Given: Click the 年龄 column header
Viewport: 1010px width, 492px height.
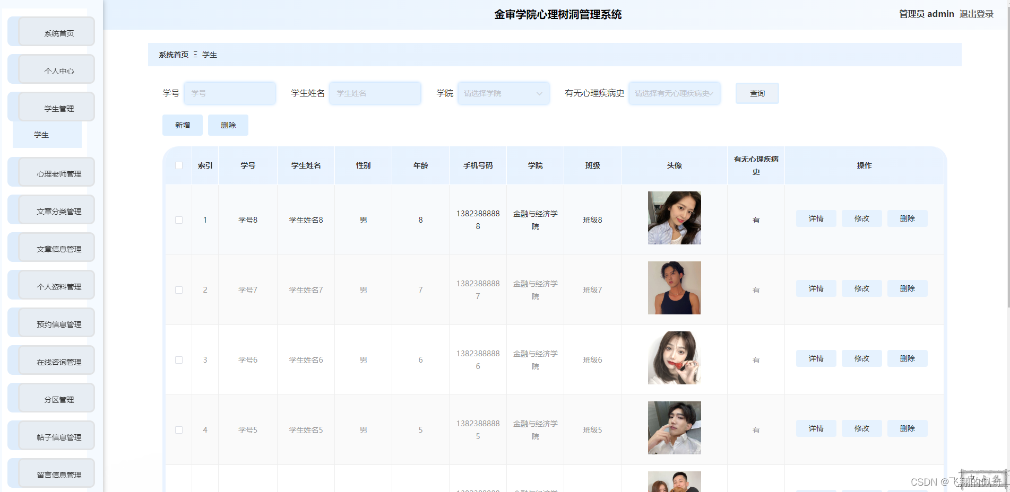Looking at the screenshot, I should tap(421, 165).
